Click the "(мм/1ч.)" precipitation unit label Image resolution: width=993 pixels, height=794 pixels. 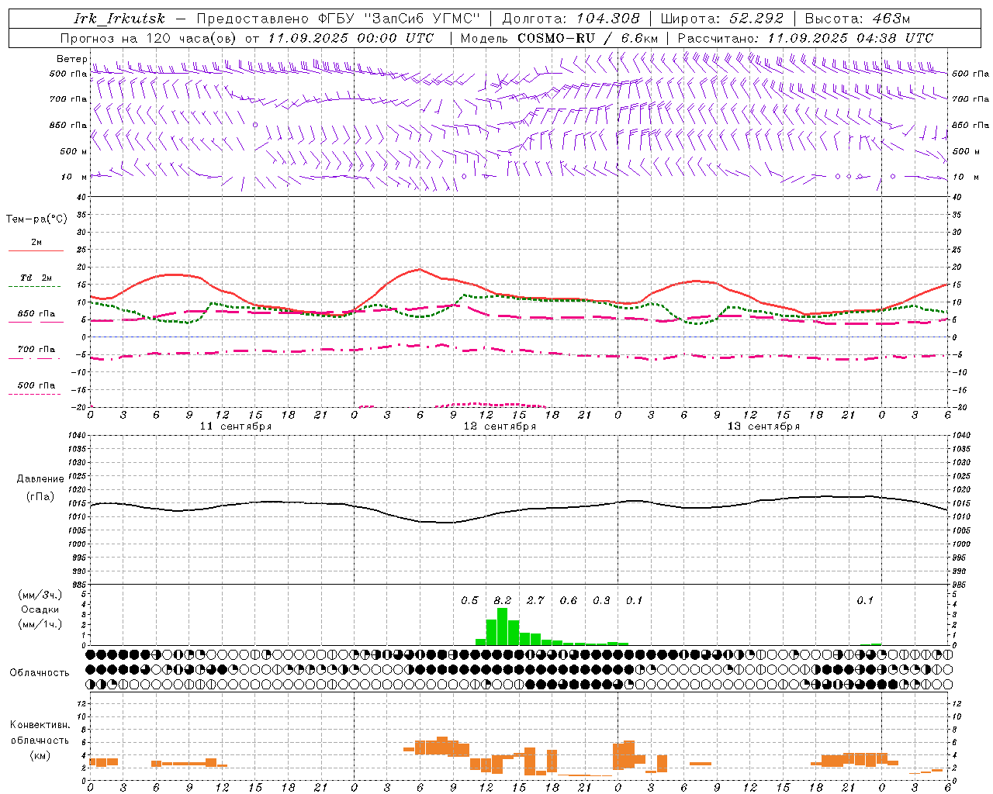[40, 624]
